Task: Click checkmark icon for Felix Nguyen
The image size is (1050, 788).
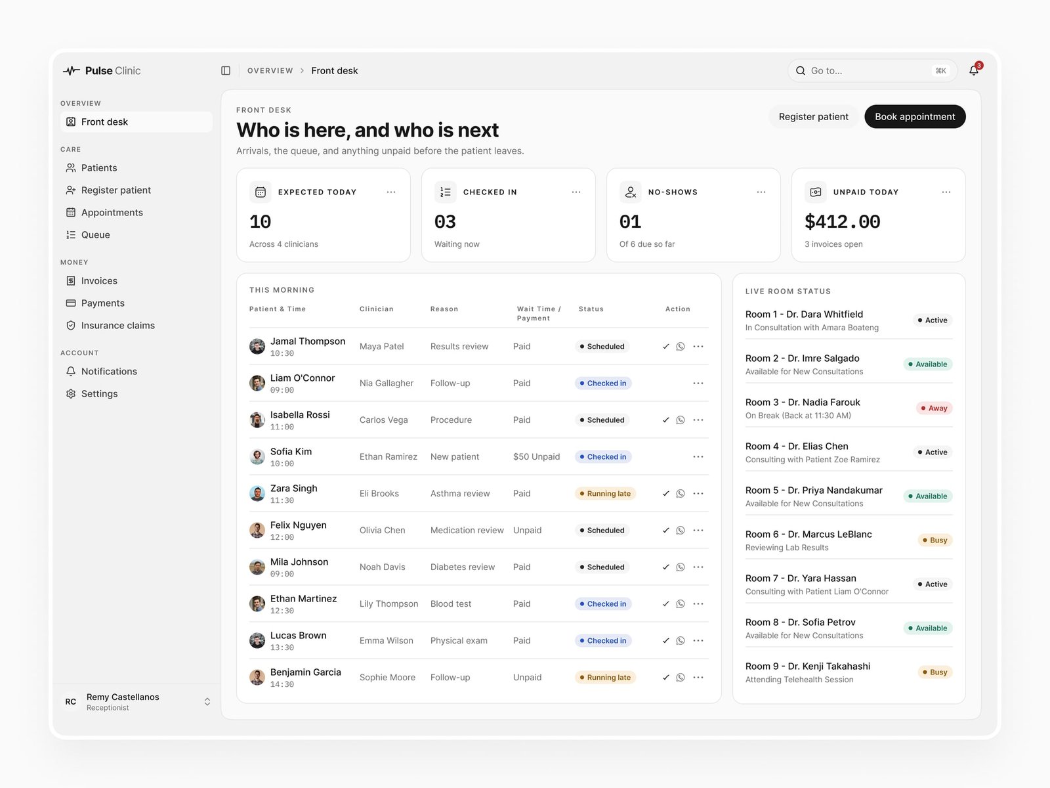Action: [665, 530]
